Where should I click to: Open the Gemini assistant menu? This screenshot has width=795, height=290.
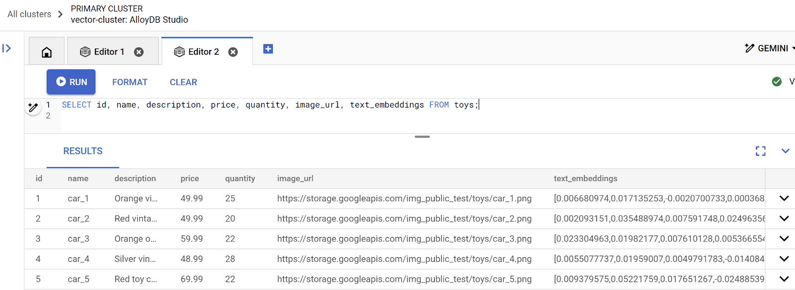tap(769, 48)
